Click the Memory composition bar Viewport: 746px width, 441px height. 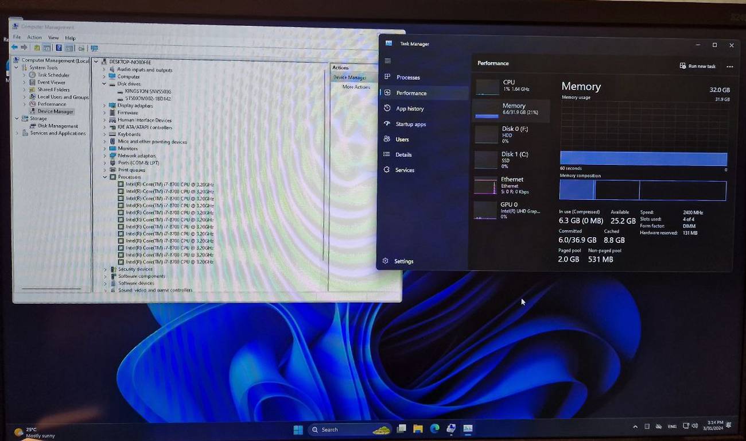643,190
